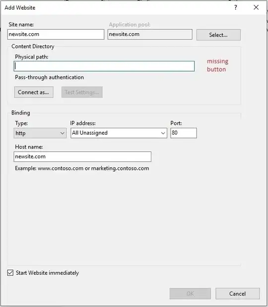Click the Pass-through authentication label
268x307 pixels.
click(x=50, y=77)
